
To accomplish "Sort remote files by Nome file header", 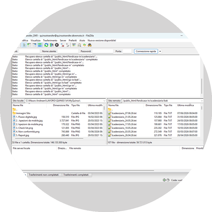I will [x=126, y=105].
